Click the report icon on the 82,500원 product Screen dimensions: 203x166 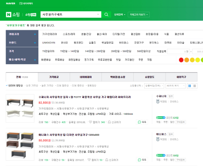[109, 122]
